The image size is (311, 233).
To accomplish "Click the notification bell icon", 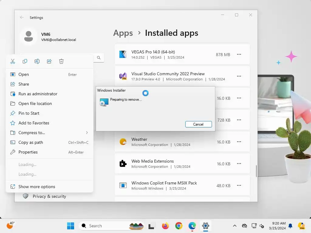I will tap(290, 226).
